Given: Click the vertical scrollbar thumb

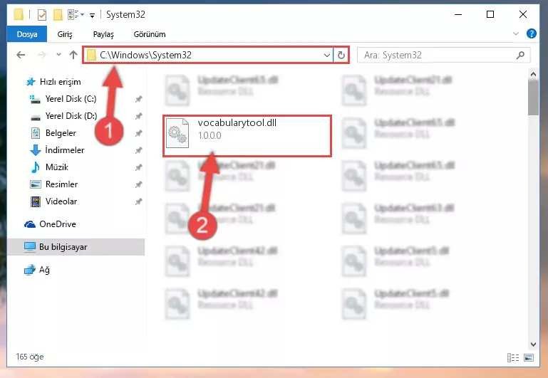Looking at the screenshot, I should click(x=533, y=98).
